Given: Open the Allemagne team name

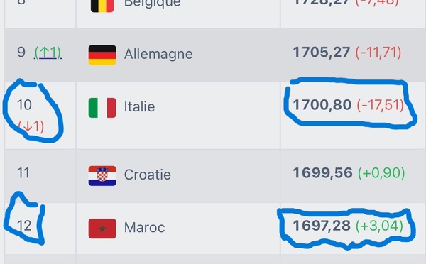Looking at the screenshot, I should tap(158, 54).
